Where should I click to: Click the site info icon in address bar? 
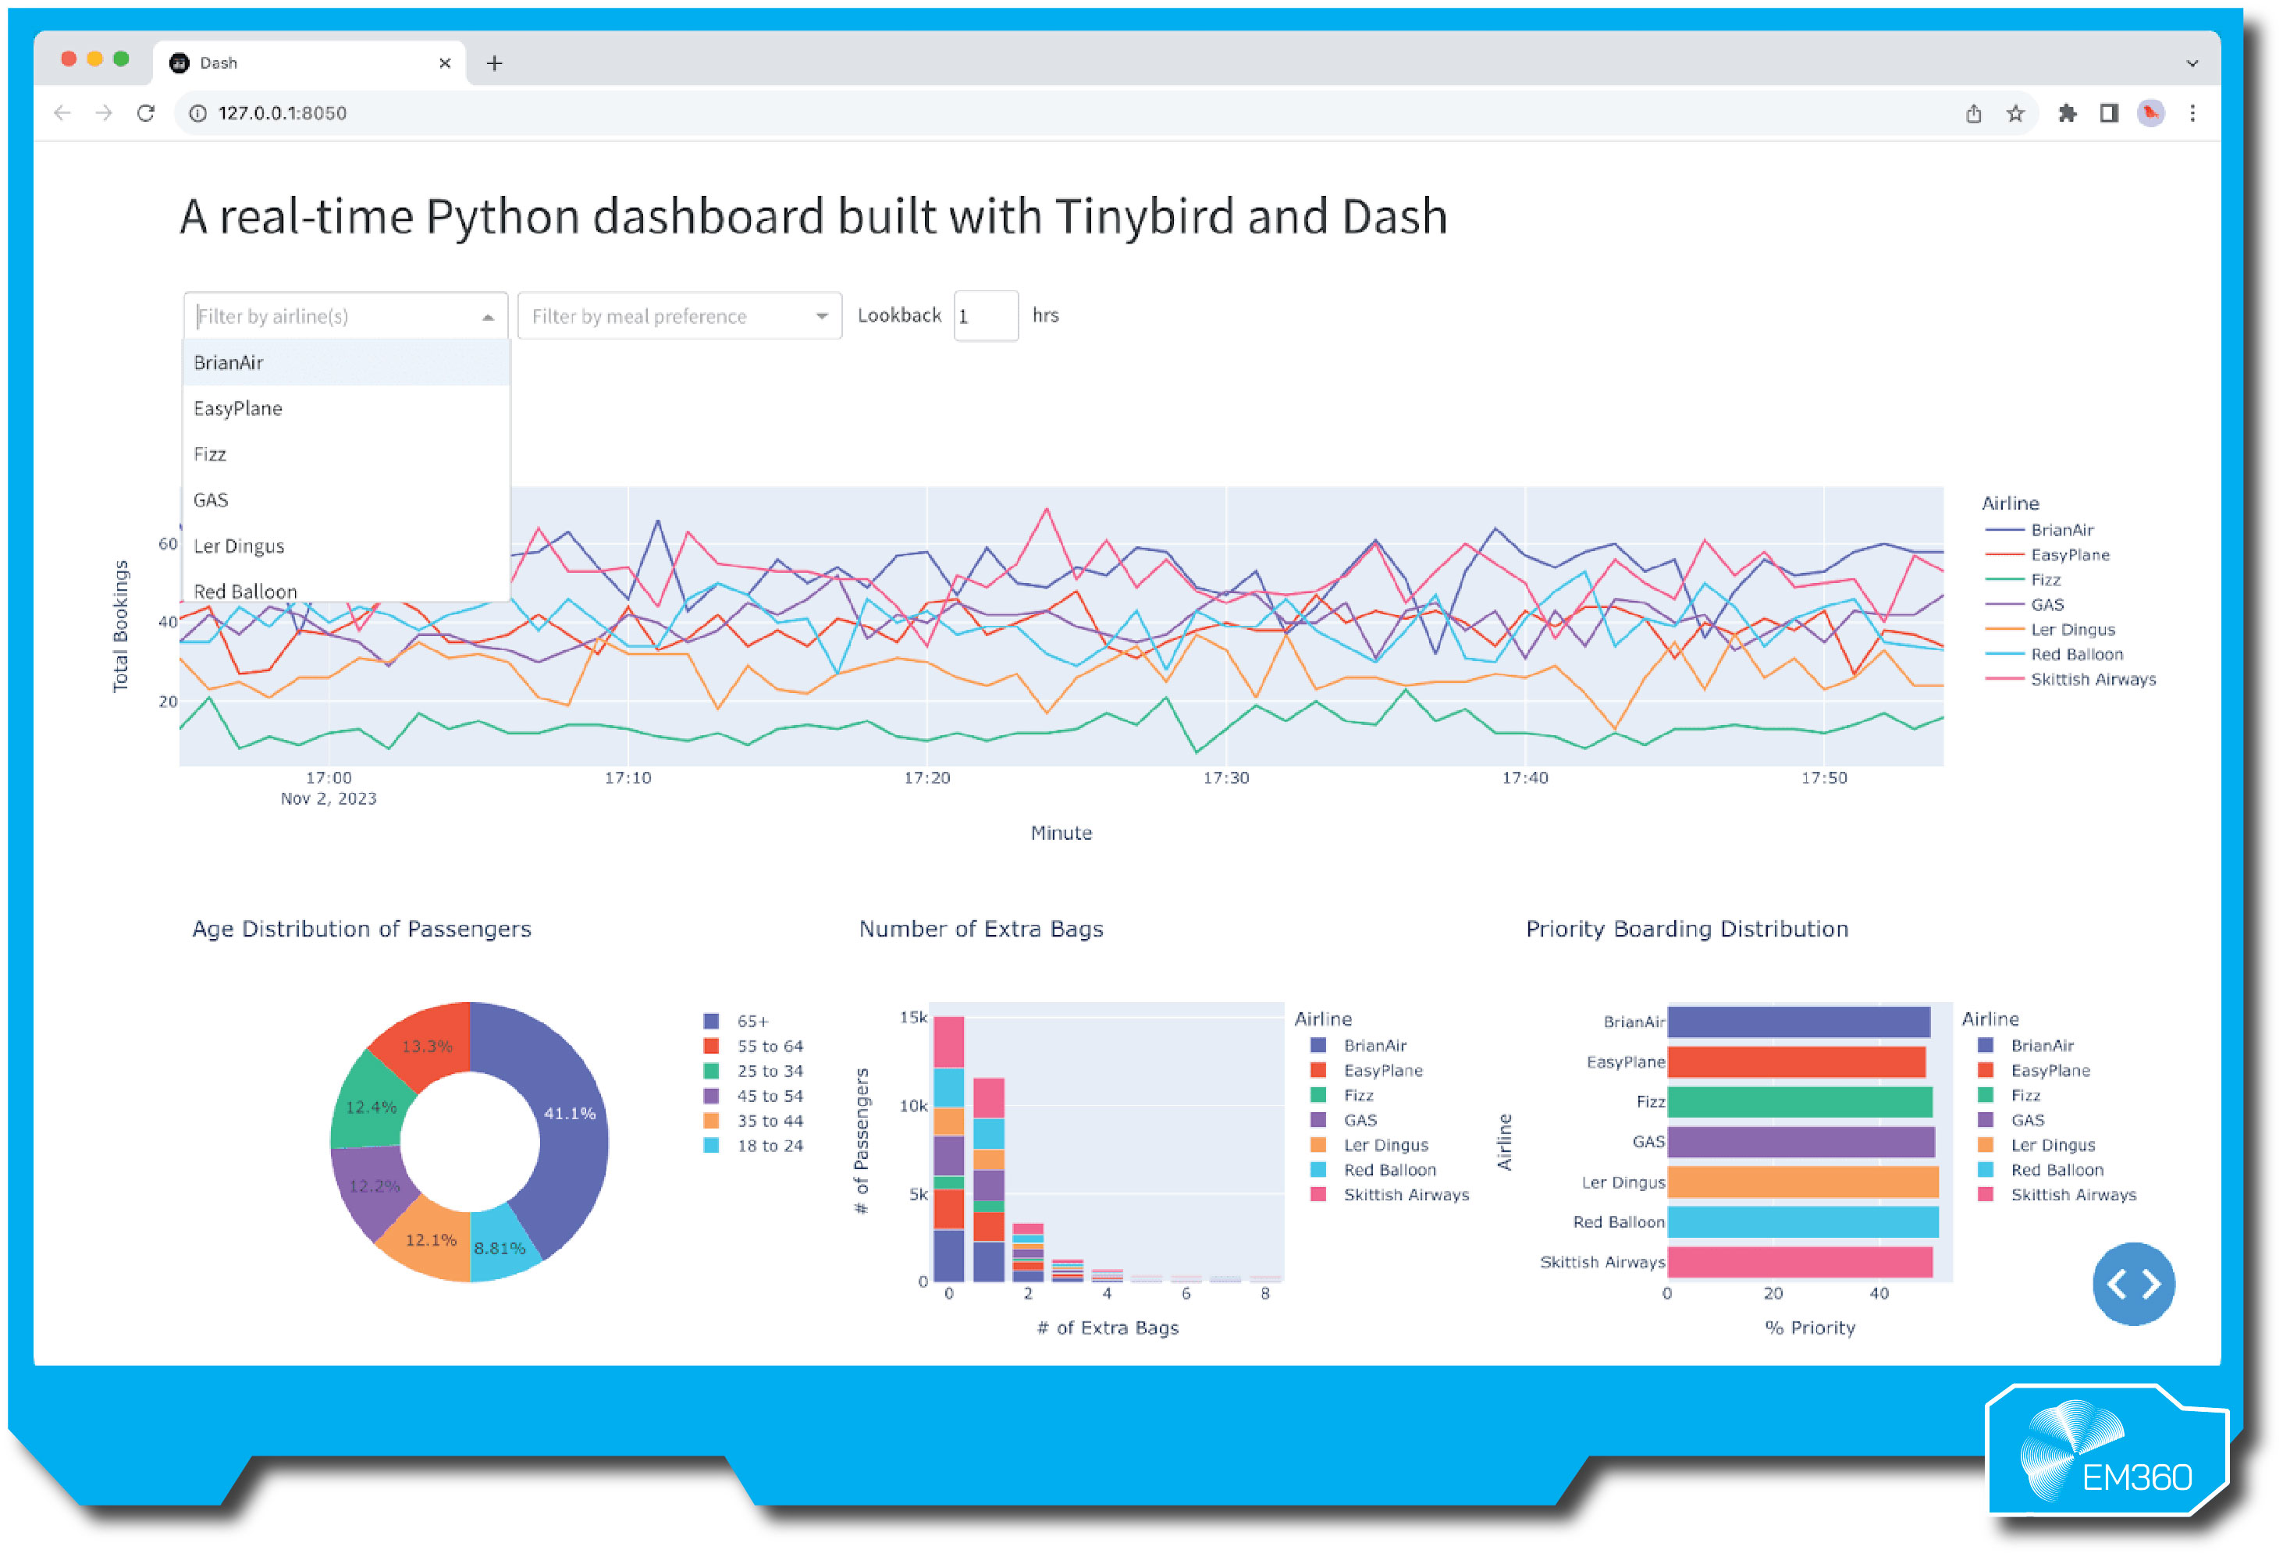point(198,113)
